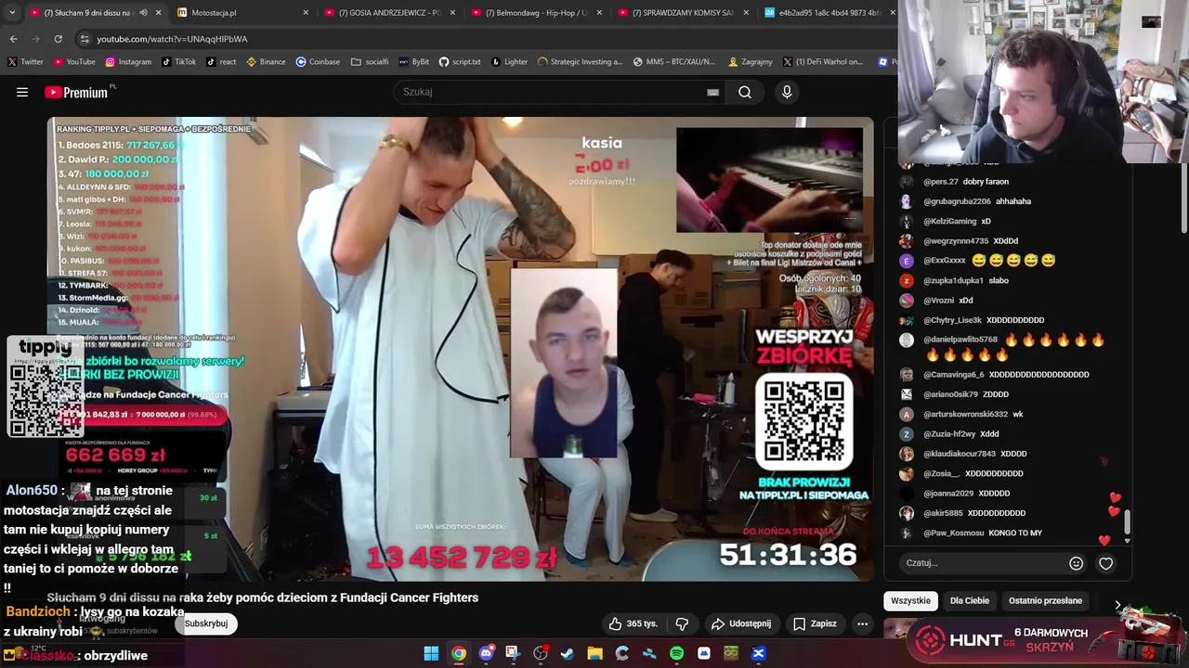Save video with the Zapisz button

point(815,623)
